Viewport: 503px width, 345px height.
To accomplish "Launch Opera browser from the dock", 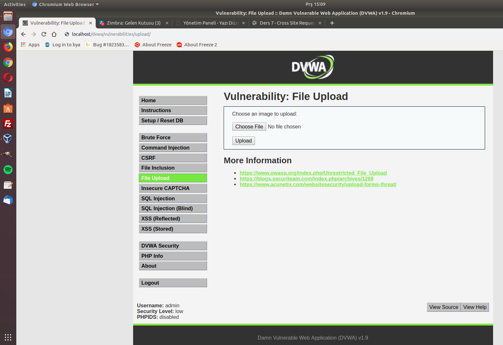I will [8, 78].
